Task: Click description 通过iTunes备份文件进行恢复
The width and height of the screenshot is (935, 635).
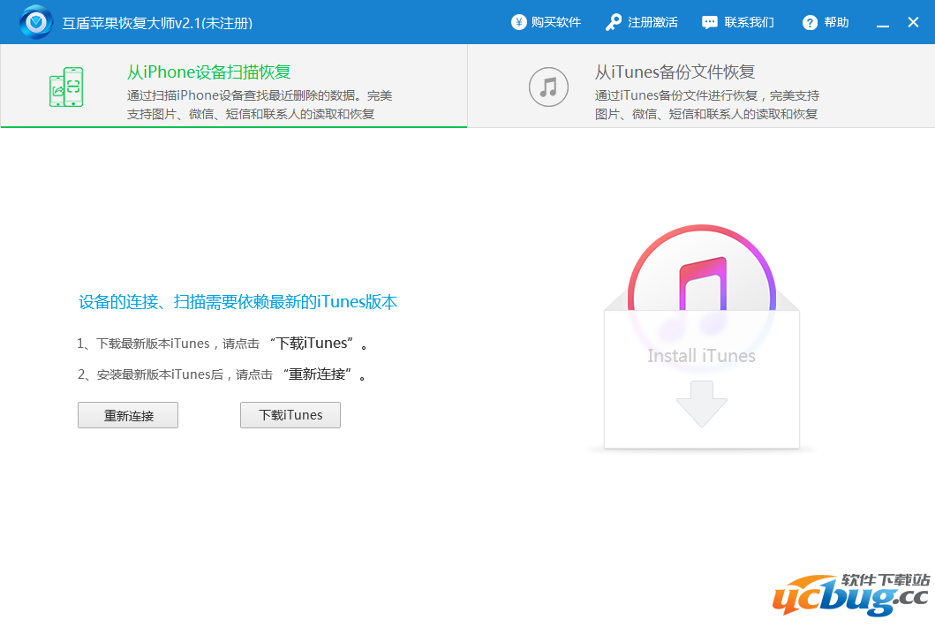Action: pyautogui.click(x=706, y=104)
